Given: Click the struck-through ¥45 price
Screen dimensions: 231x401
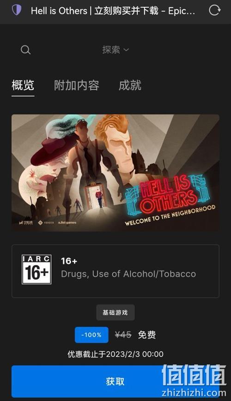Looking at the screenshot, I should [x=123, y=335].
